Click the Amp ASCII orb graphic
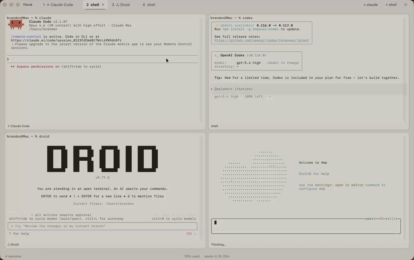Viewport: 414px width, 260px height. pyautogui.click(x=254, y=177)
